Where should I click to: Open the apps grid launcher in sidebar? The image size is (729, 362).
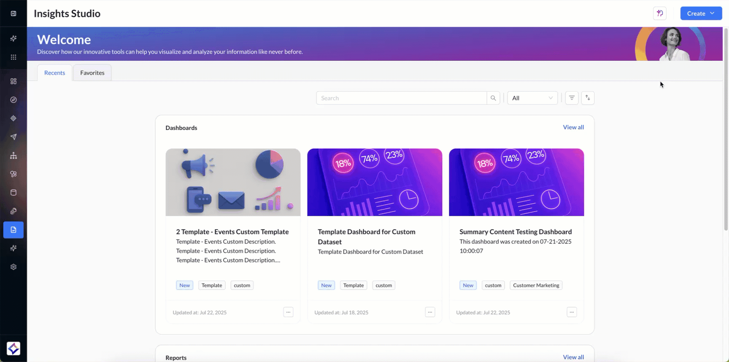13,57
